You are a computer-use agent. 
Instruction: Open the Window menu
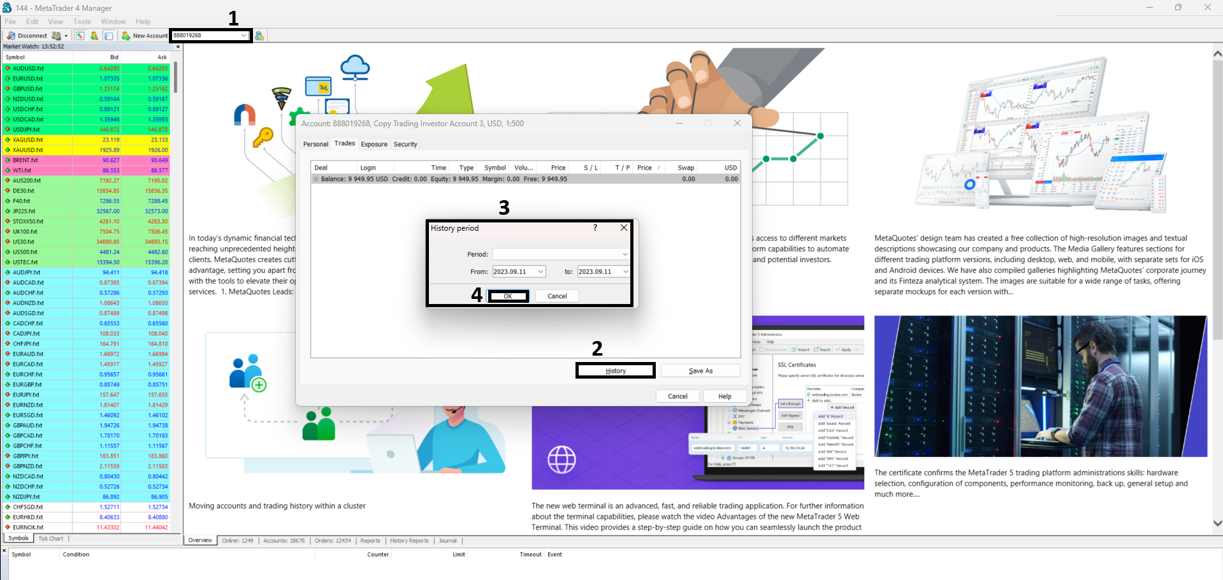(113, 22)
